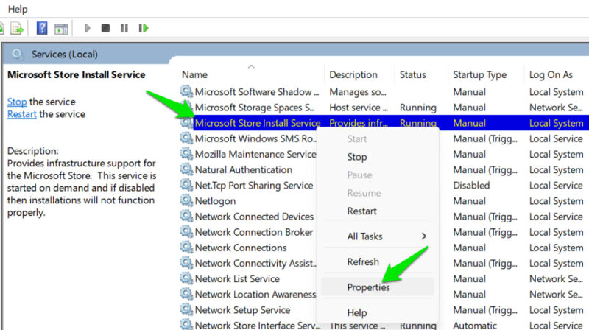This screenshot has width=589, height=330.
Task: Select the Net.Tcp Port Sharing Service name
Action: (254, 186)
